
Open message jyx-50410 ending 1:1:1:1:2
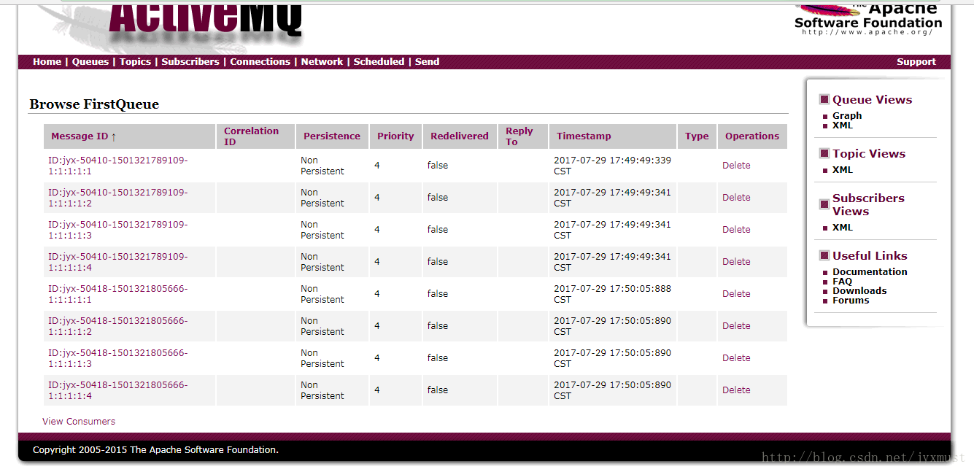[118, 198]
